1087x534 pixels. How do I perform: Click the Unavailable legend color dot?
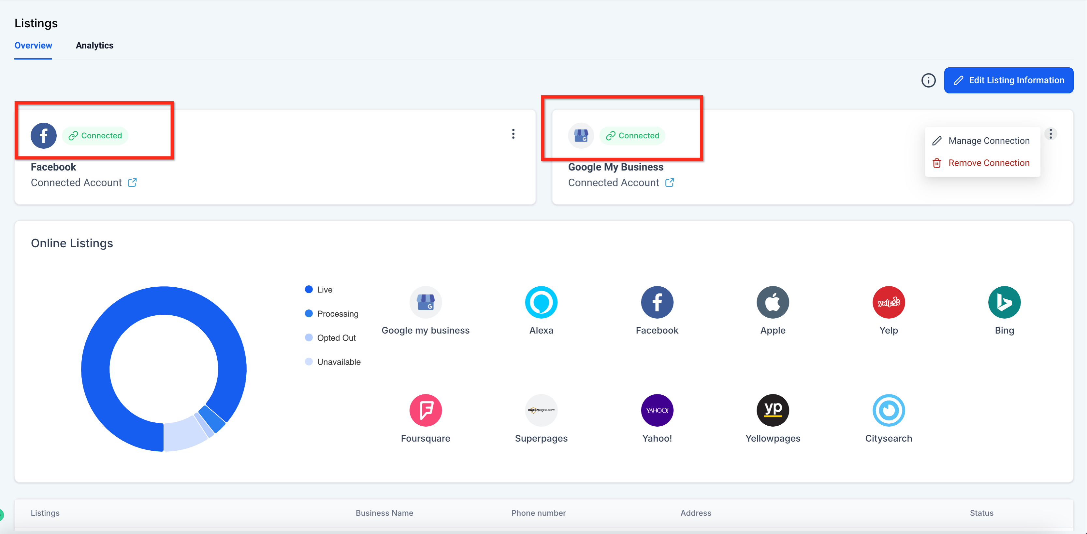point(309,362)
